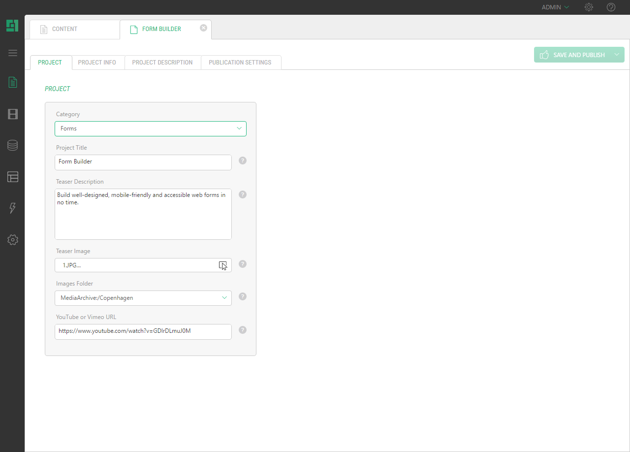
Task: Open the ADMIN user dropdown
Action: coord(555,7)
